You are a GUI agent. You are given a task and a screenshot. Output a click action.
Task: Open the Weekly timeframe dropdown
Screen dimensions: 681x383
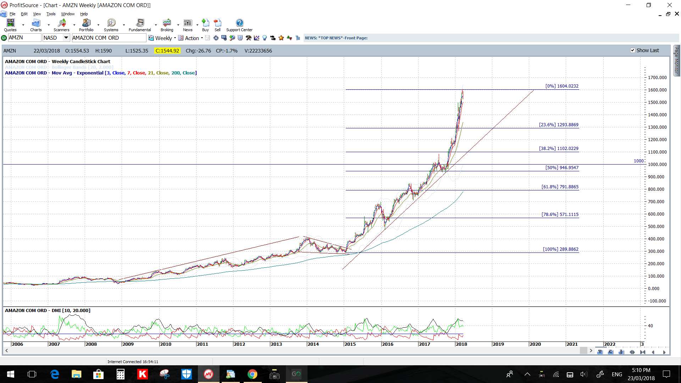coord(162,38)
